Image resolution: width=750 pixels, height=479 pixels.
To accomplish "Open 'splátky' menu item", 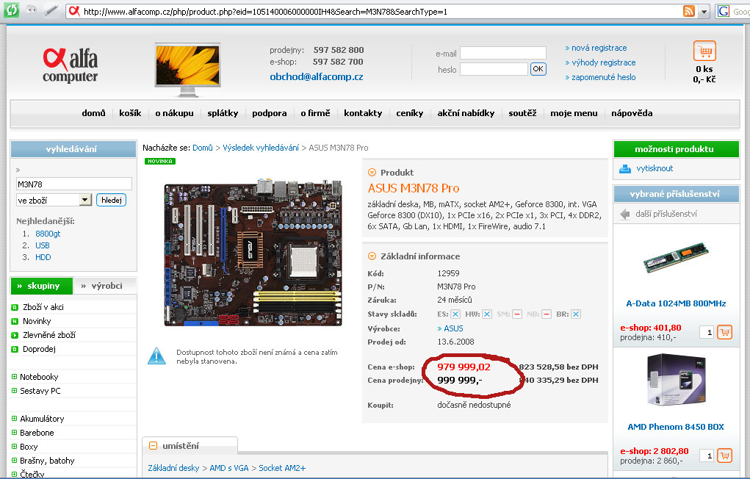I will pos(223,113).
